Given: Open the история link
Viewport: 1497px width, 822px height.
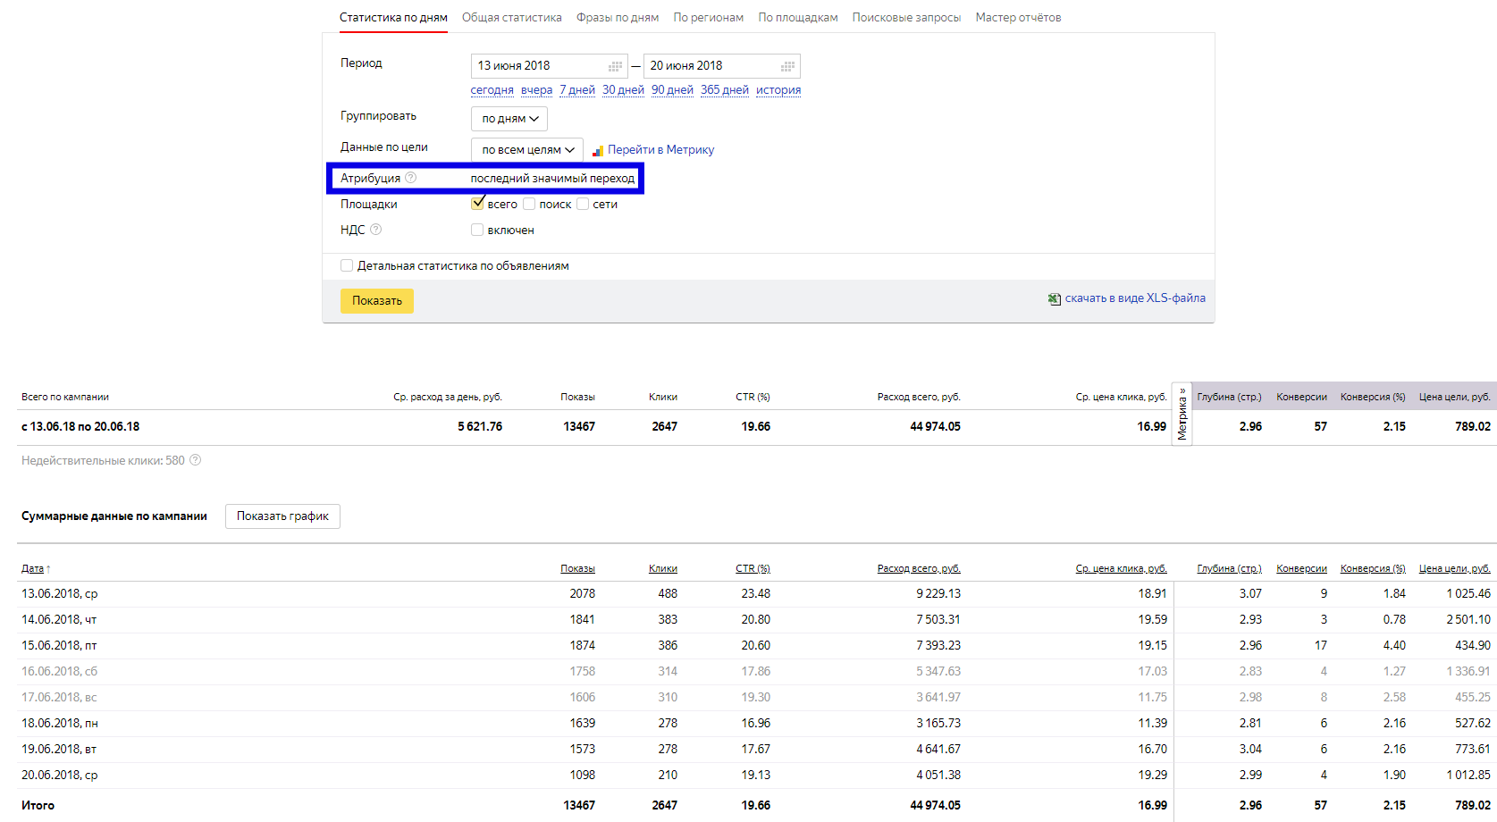Looking at the screenshot, I should 778,90.
